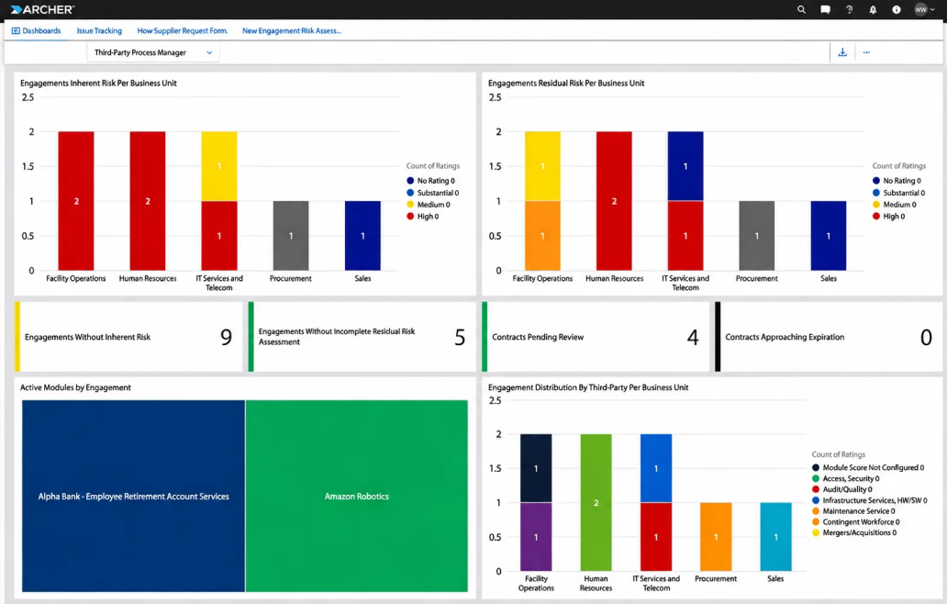Open the ellipsis more options menu
947x604 pixels.
click(x=866, y=52)
